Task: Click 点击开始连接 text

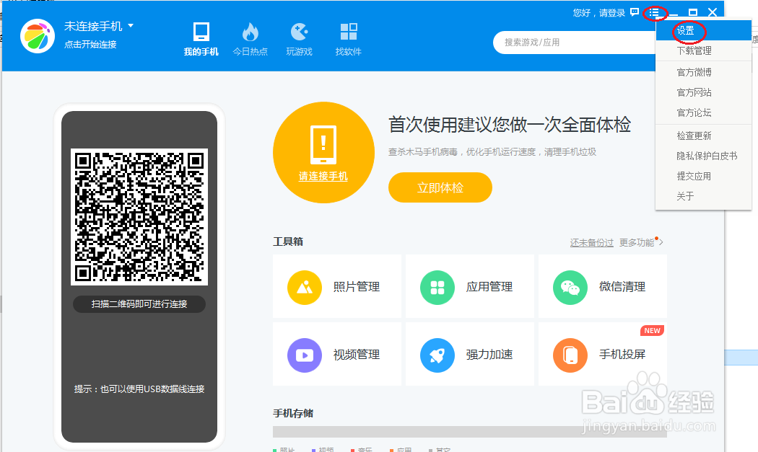Action: [90, 45]
